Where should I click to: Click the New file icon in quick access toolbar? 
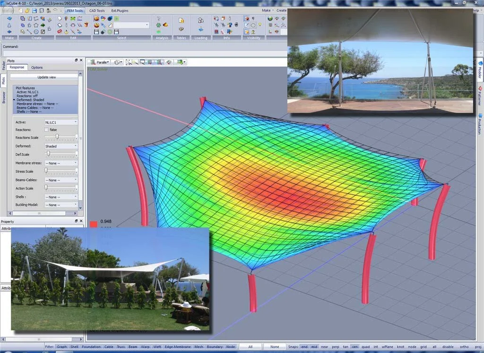point(21,11)
